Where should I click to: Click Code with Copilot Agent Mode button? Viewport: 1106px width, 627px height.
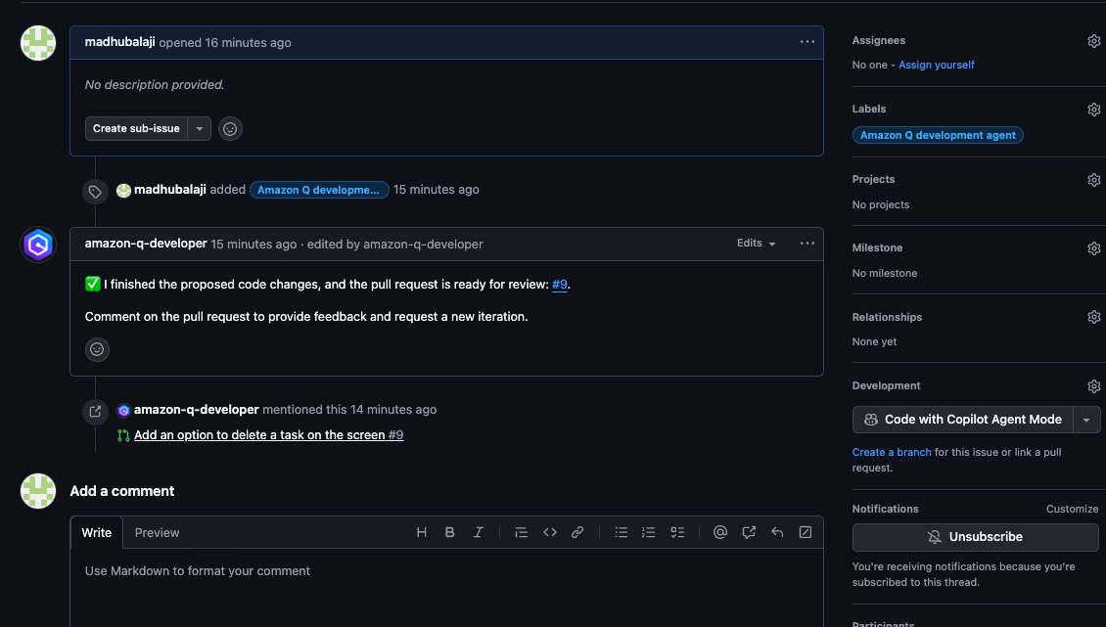(963, 420)
